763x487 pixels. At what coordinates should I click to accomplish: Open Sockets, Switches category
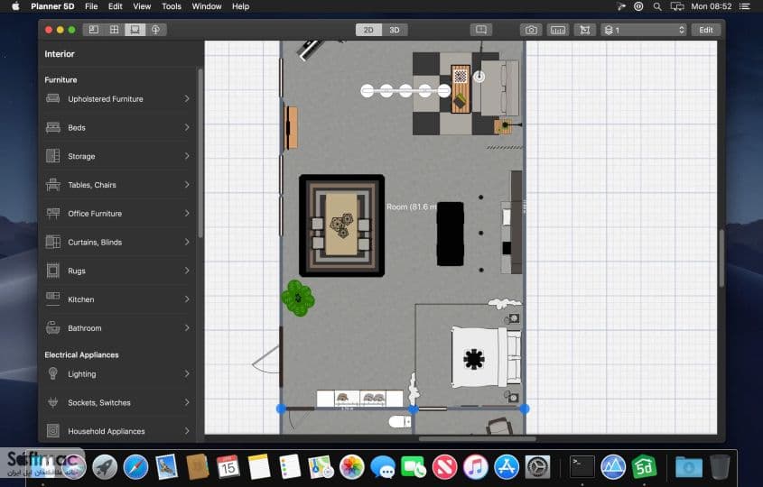(117, 403)
